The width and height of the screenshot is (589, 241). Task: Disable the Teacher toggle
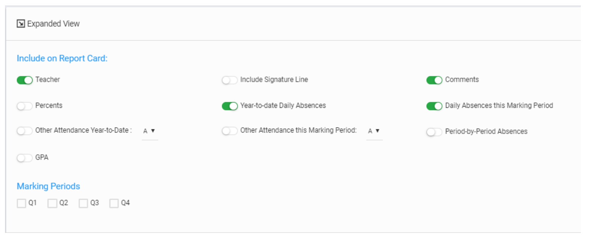(24, 80)
